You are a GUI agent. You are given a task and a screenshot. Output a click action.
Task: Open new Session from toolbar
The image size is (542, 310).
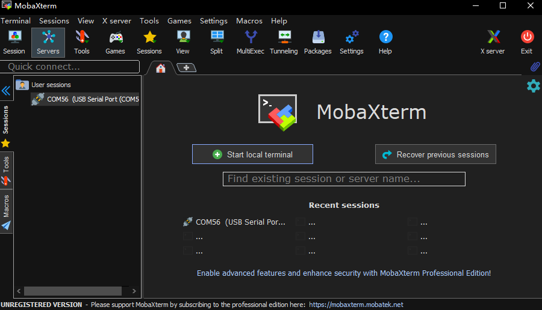click(x=14, y=43)
